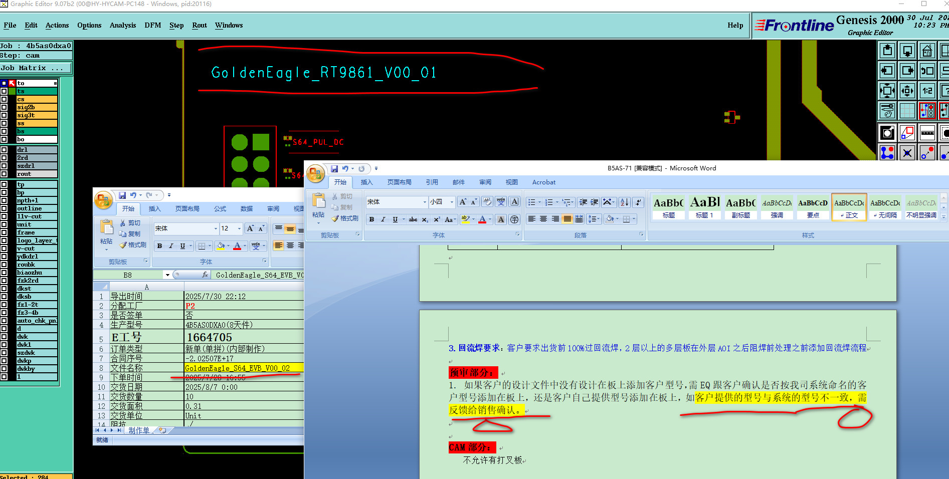
Task: Switch to Excel 公式 tab
Action: click(220, 208)
